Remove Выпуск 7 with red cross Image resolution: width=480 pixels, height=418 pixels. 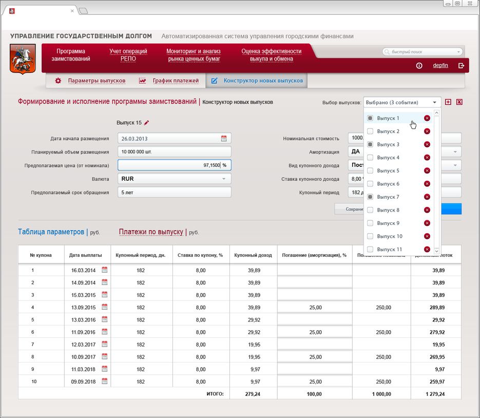point(427,197)
